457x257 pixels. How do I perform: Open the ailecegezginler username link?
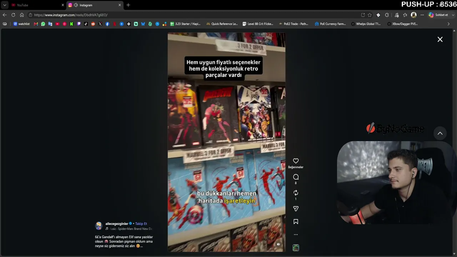point(117,224)
